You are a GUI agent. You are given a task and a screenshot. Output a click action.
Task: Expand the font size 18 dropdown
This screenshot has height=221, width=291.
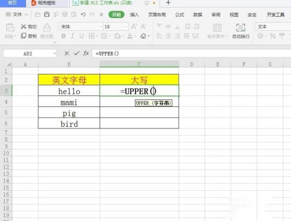[x=126, y=27]
